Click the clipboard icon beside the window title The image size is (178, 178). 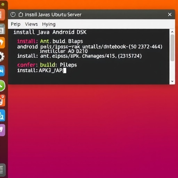[21, 15]
